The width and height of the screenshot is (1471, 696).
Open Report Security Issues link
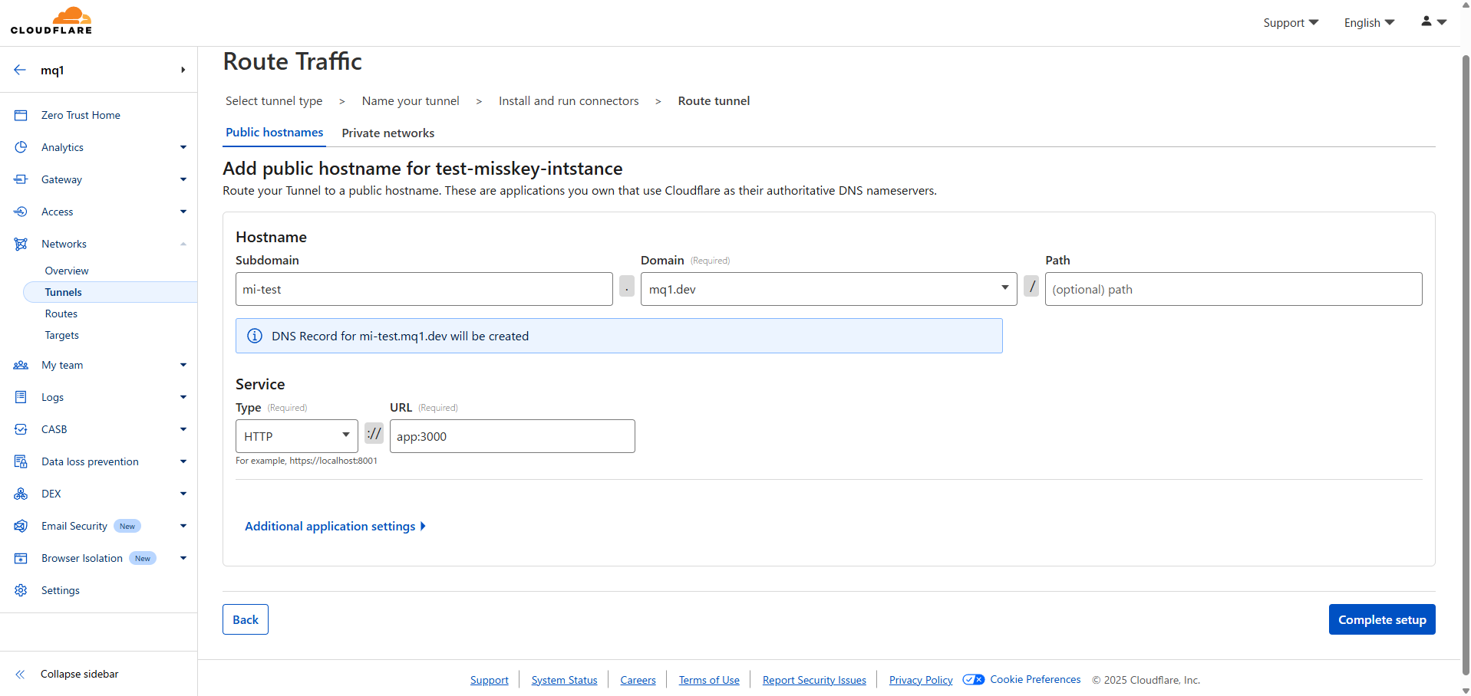point(814,680)
